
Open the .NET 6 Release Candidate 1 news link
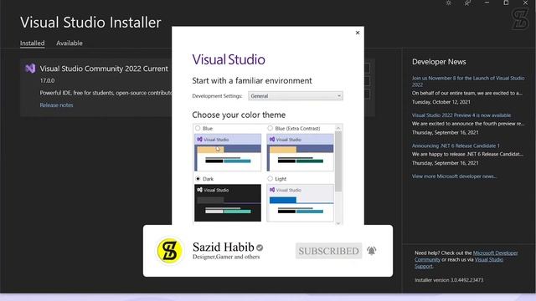[456, 145]
